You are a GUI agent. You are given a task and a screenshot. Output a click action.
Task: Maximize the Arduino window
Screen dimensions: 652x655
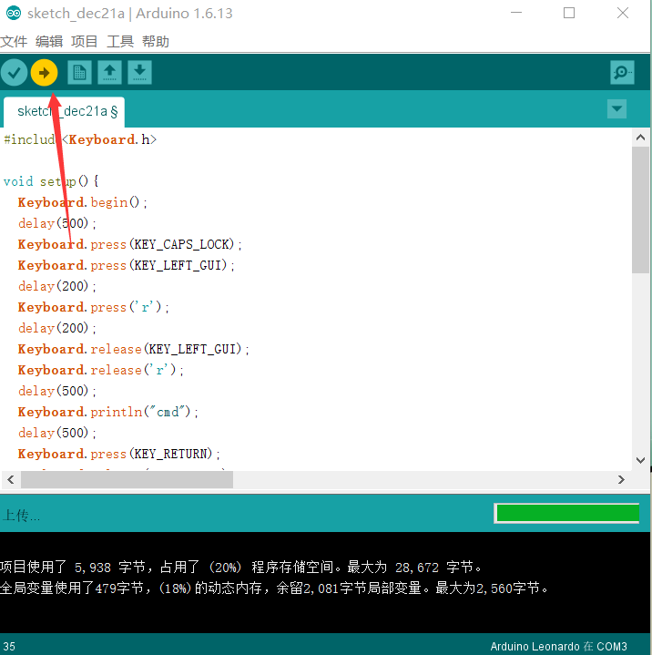tap(569, 13)
